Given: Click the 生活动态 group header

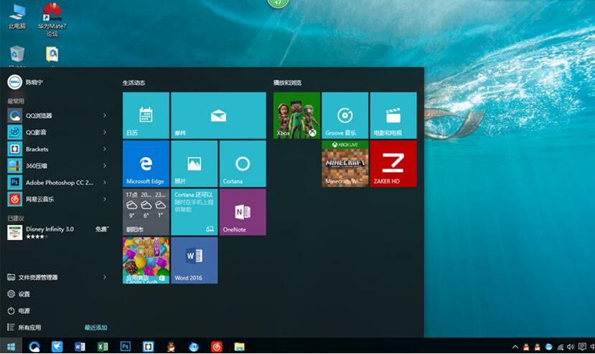Looking at the screenshot, I should tap(134, 82).
